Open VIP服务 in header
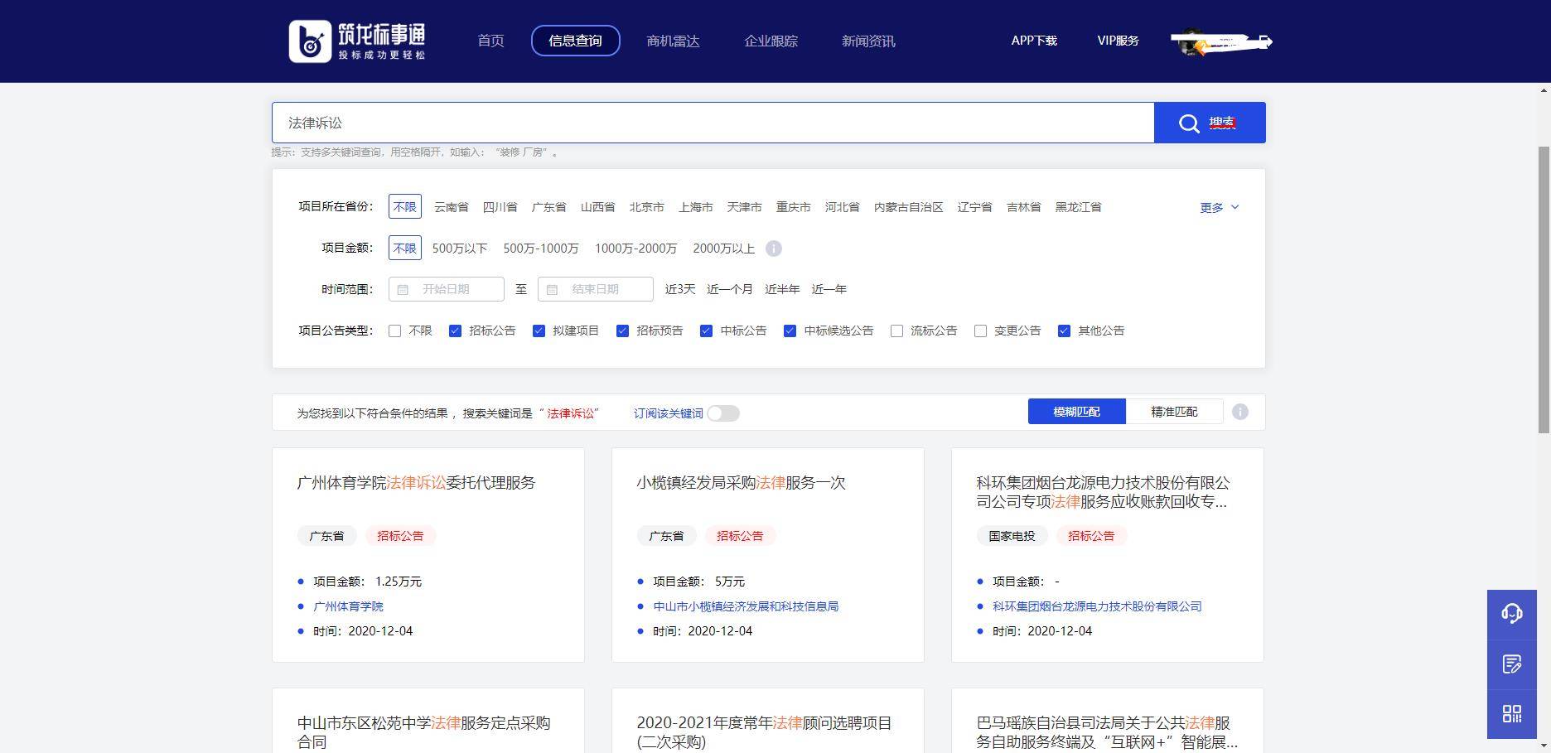The height and width of the screenshot is (753, 1551). pyautogui.click(x=1118, y=41)
